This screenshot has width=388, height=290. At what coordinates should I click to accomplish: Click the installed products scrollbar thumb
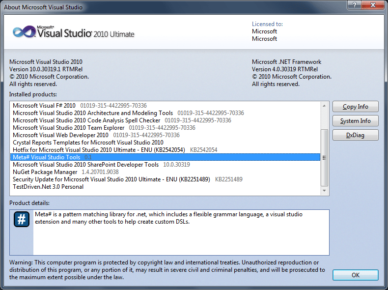(324, 157)
